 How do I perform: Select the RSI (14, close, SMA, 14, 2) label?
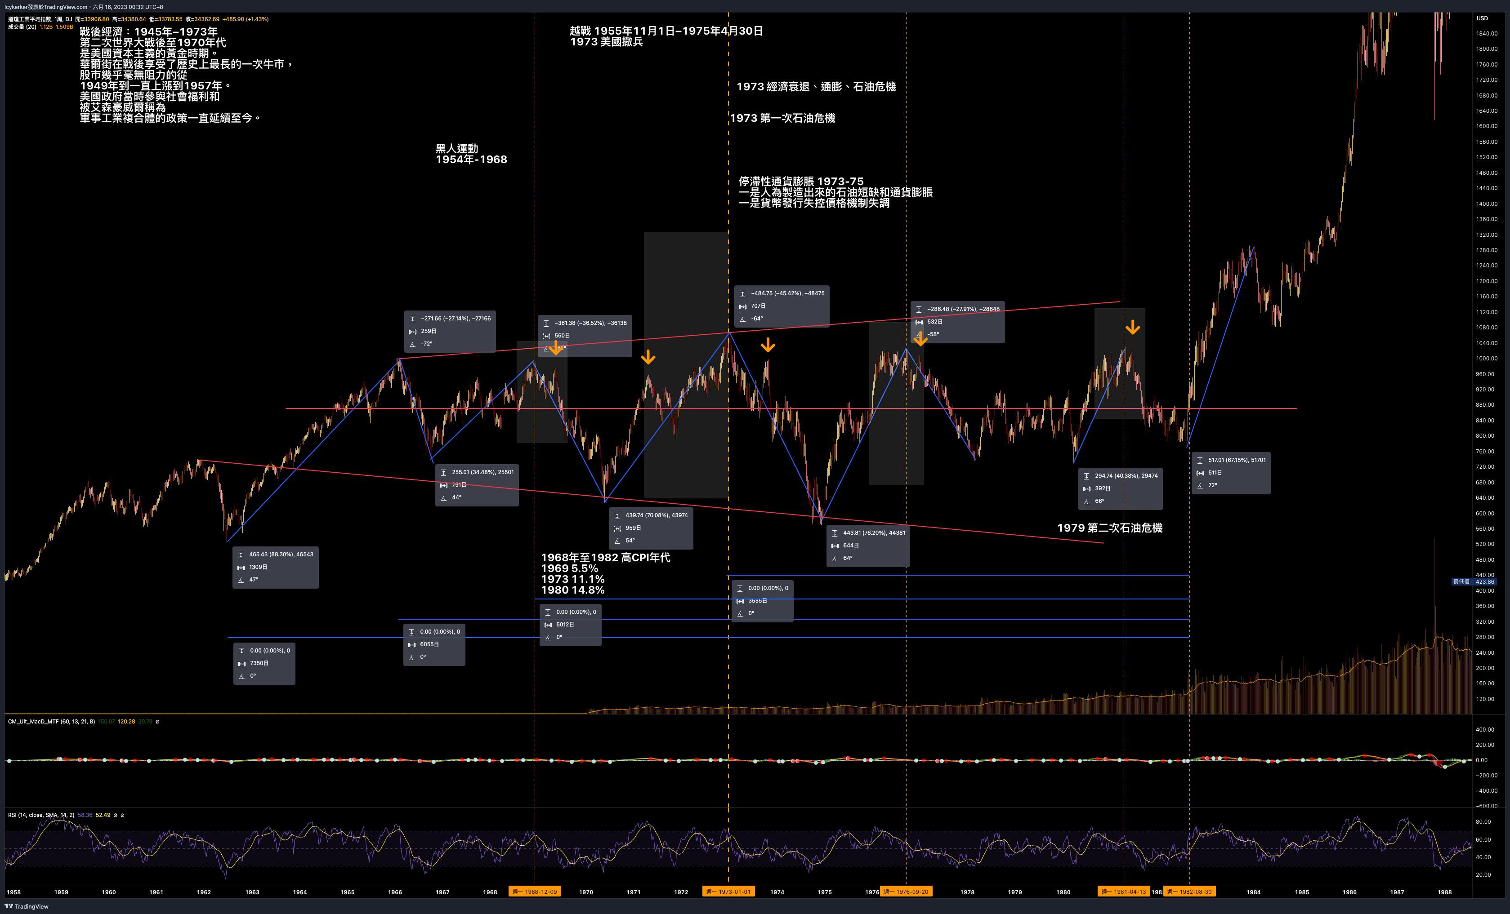point(41,815)
